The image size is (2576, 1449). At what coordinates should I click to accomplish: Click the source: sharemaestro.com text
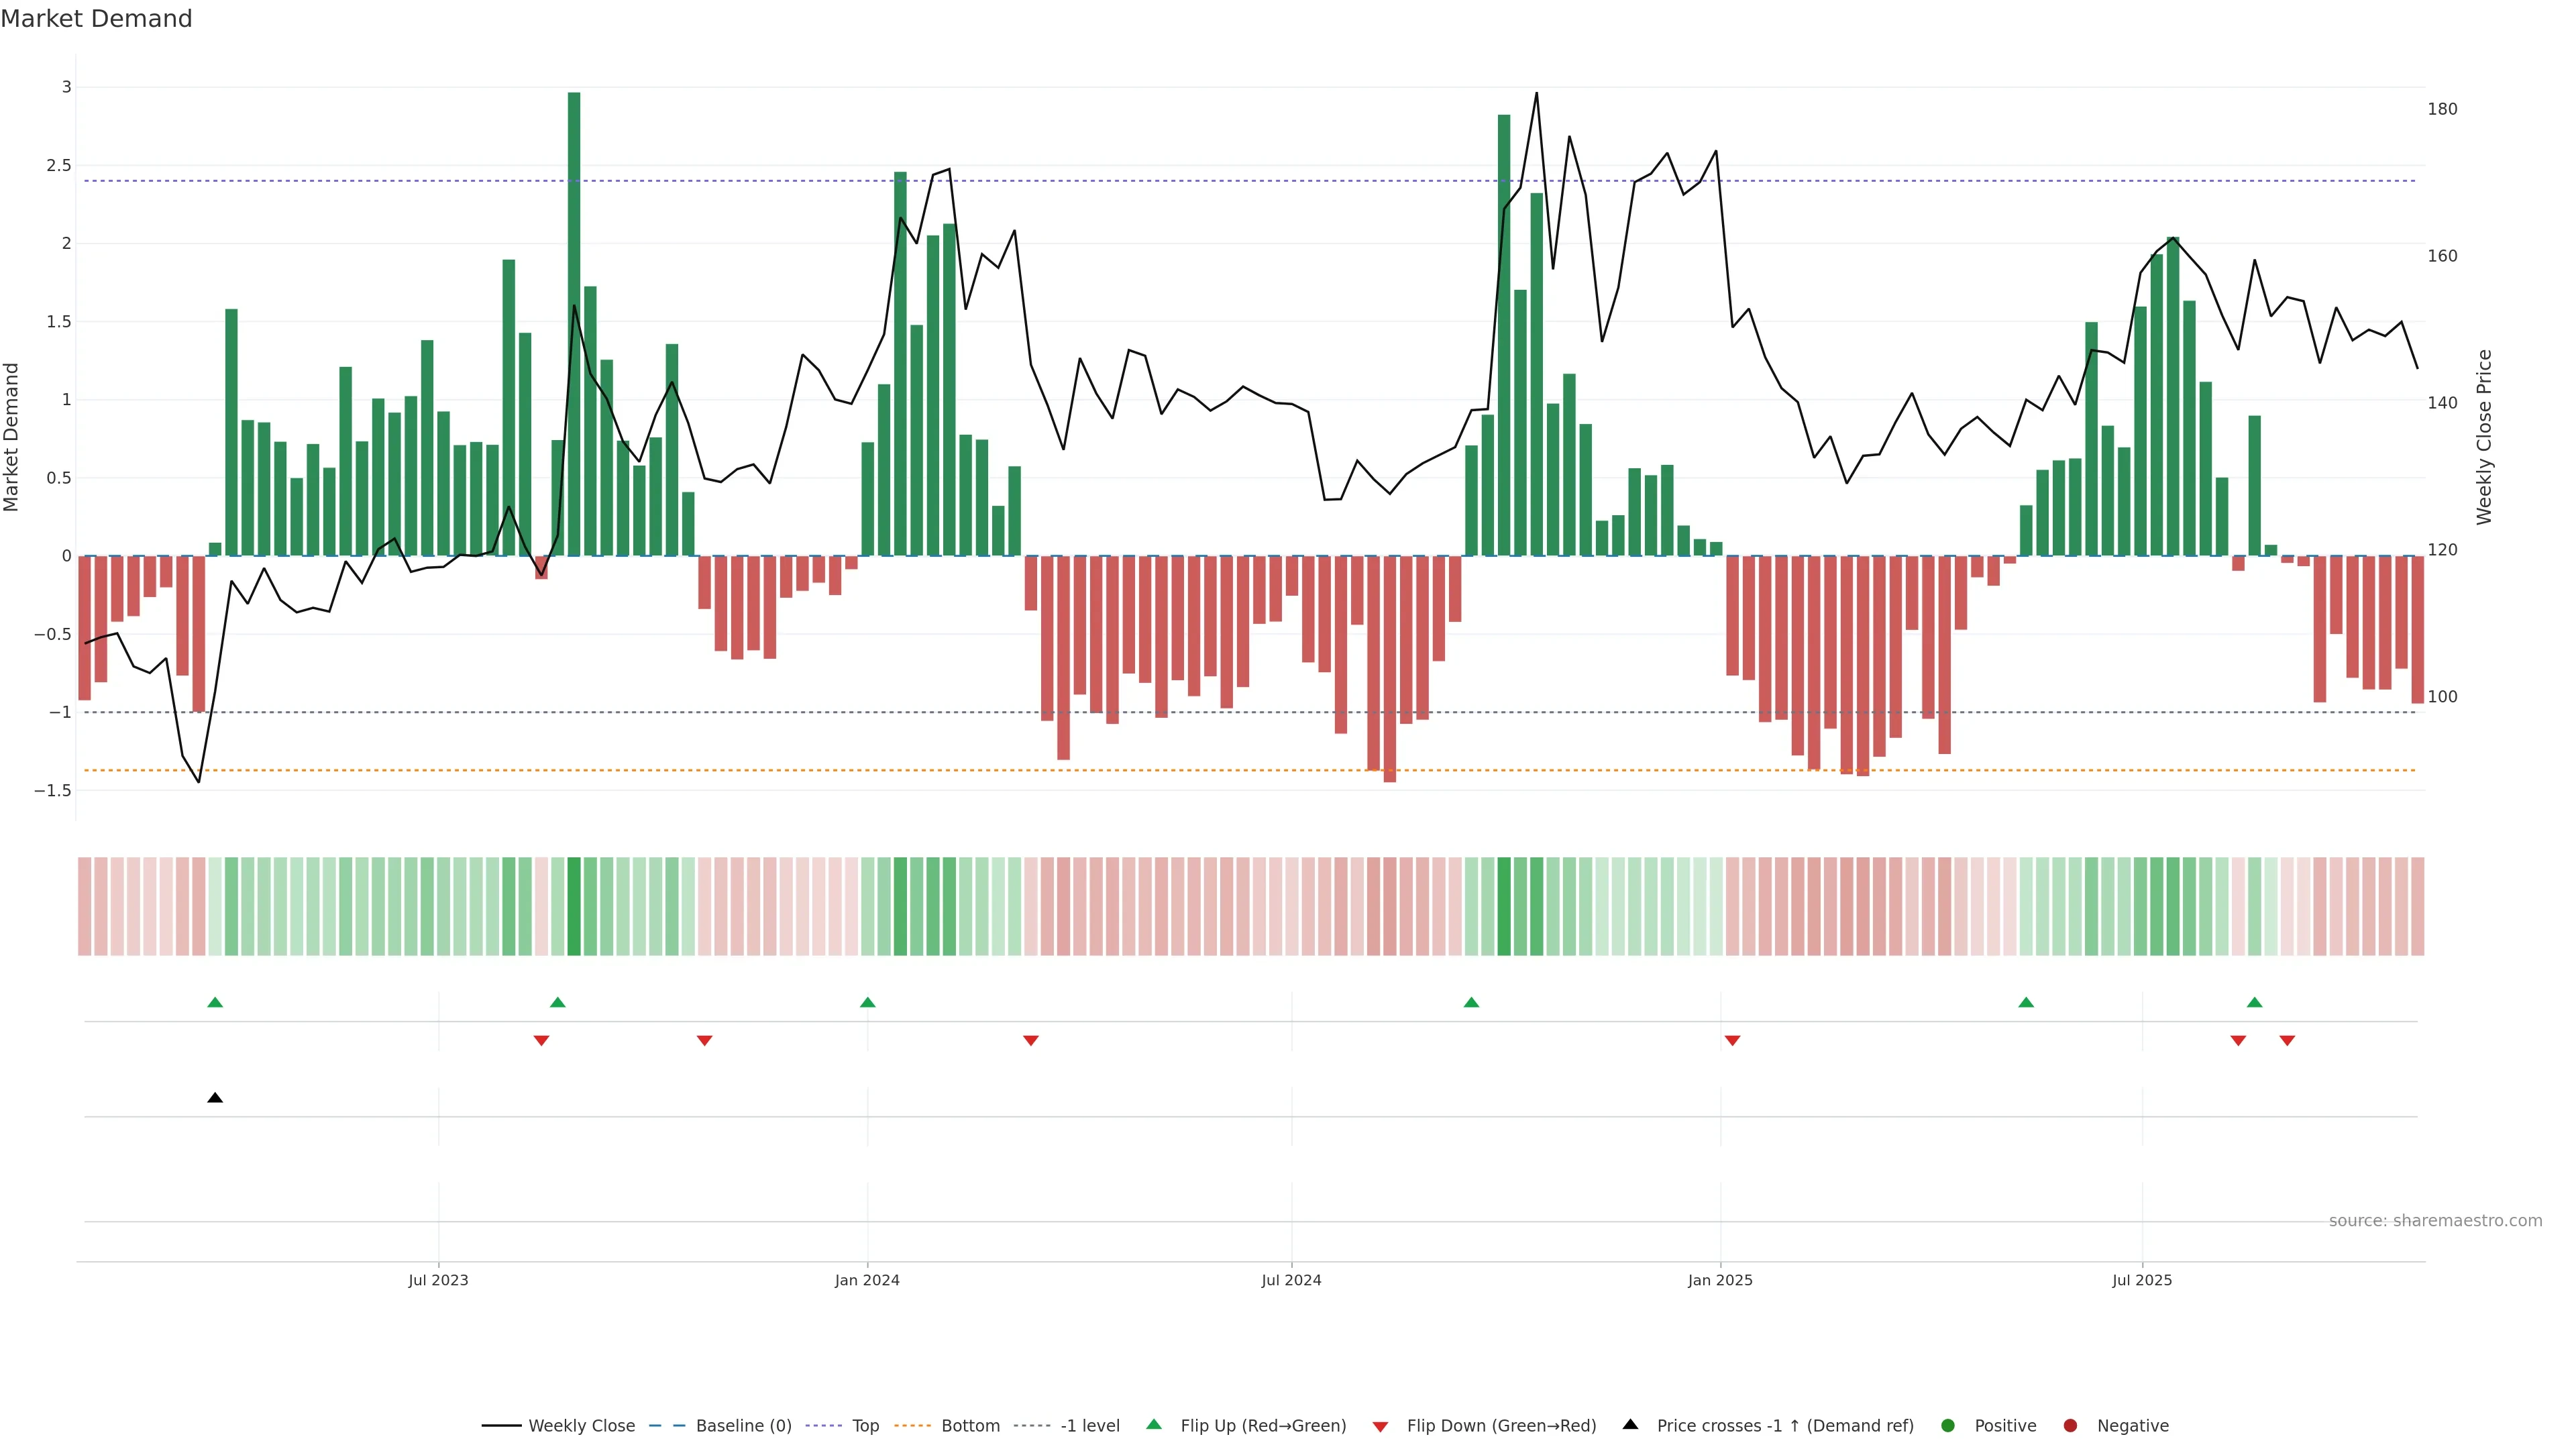2435,1221
